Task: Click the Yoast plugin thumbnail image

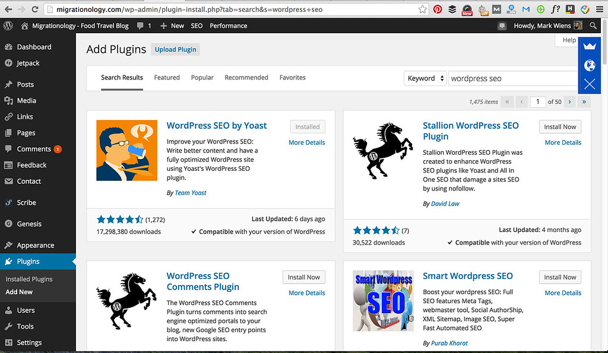Action: tap(127, 150)
